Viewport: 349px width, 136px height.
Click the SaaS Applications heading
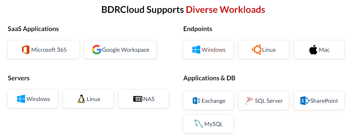[34, 29]
